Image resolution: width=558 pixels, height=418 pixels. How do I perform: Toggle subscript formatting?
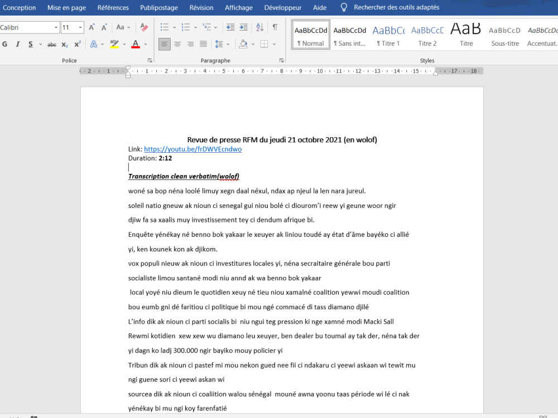point(65,45)
